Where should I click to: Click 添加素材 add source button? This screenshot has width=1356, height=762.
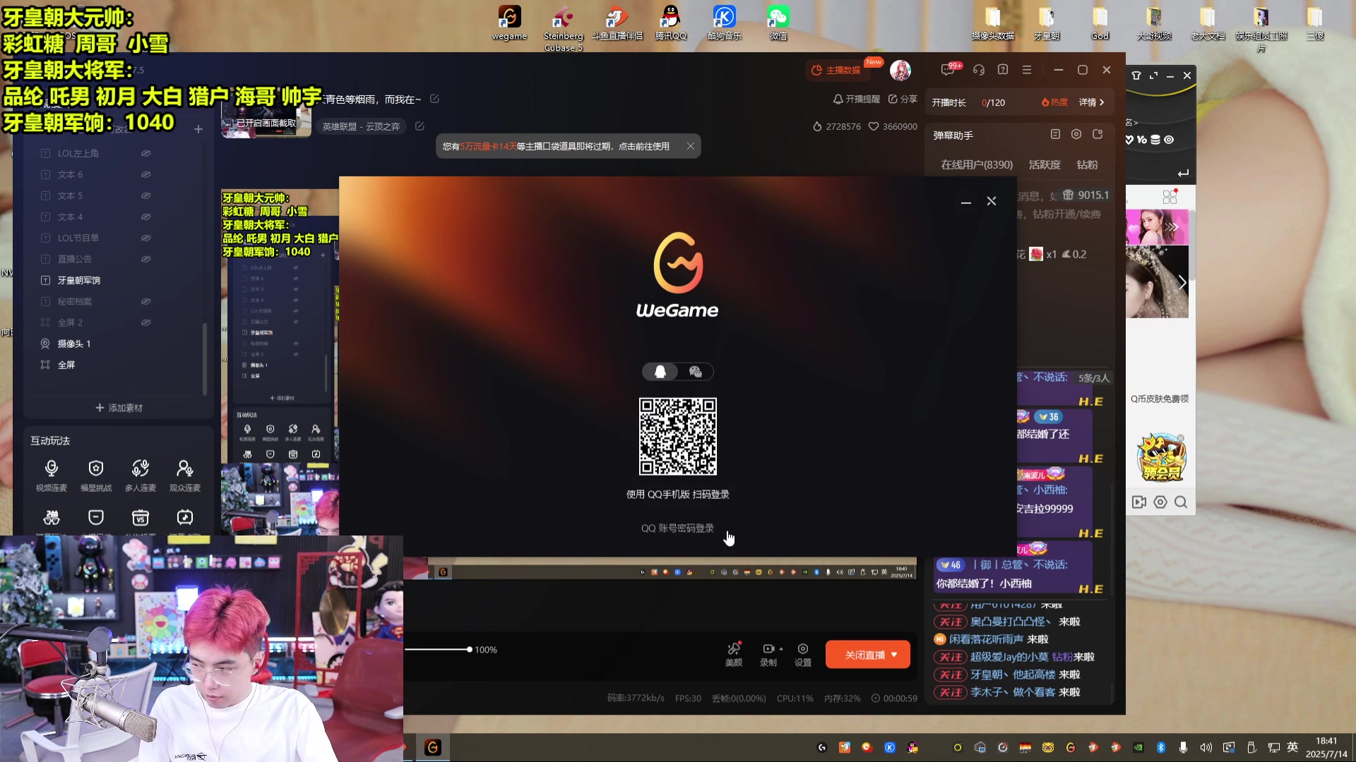click(119, 408)
